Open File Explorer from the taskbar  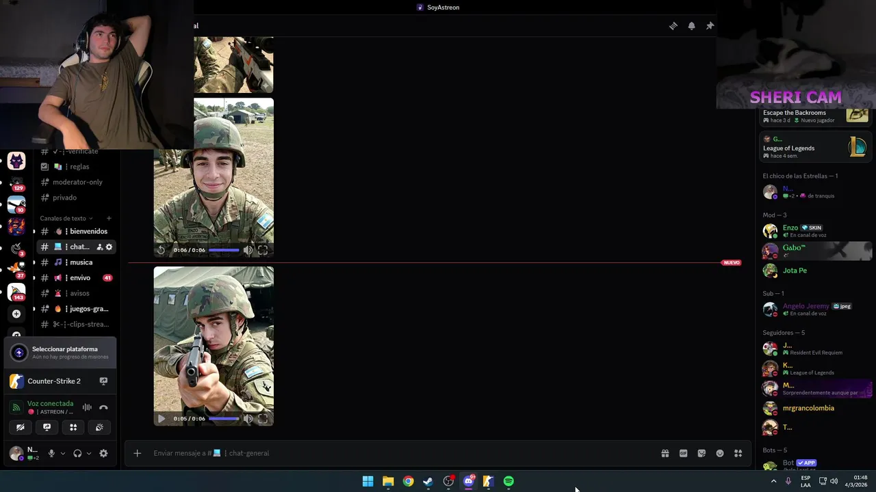[x=388, y=481]
